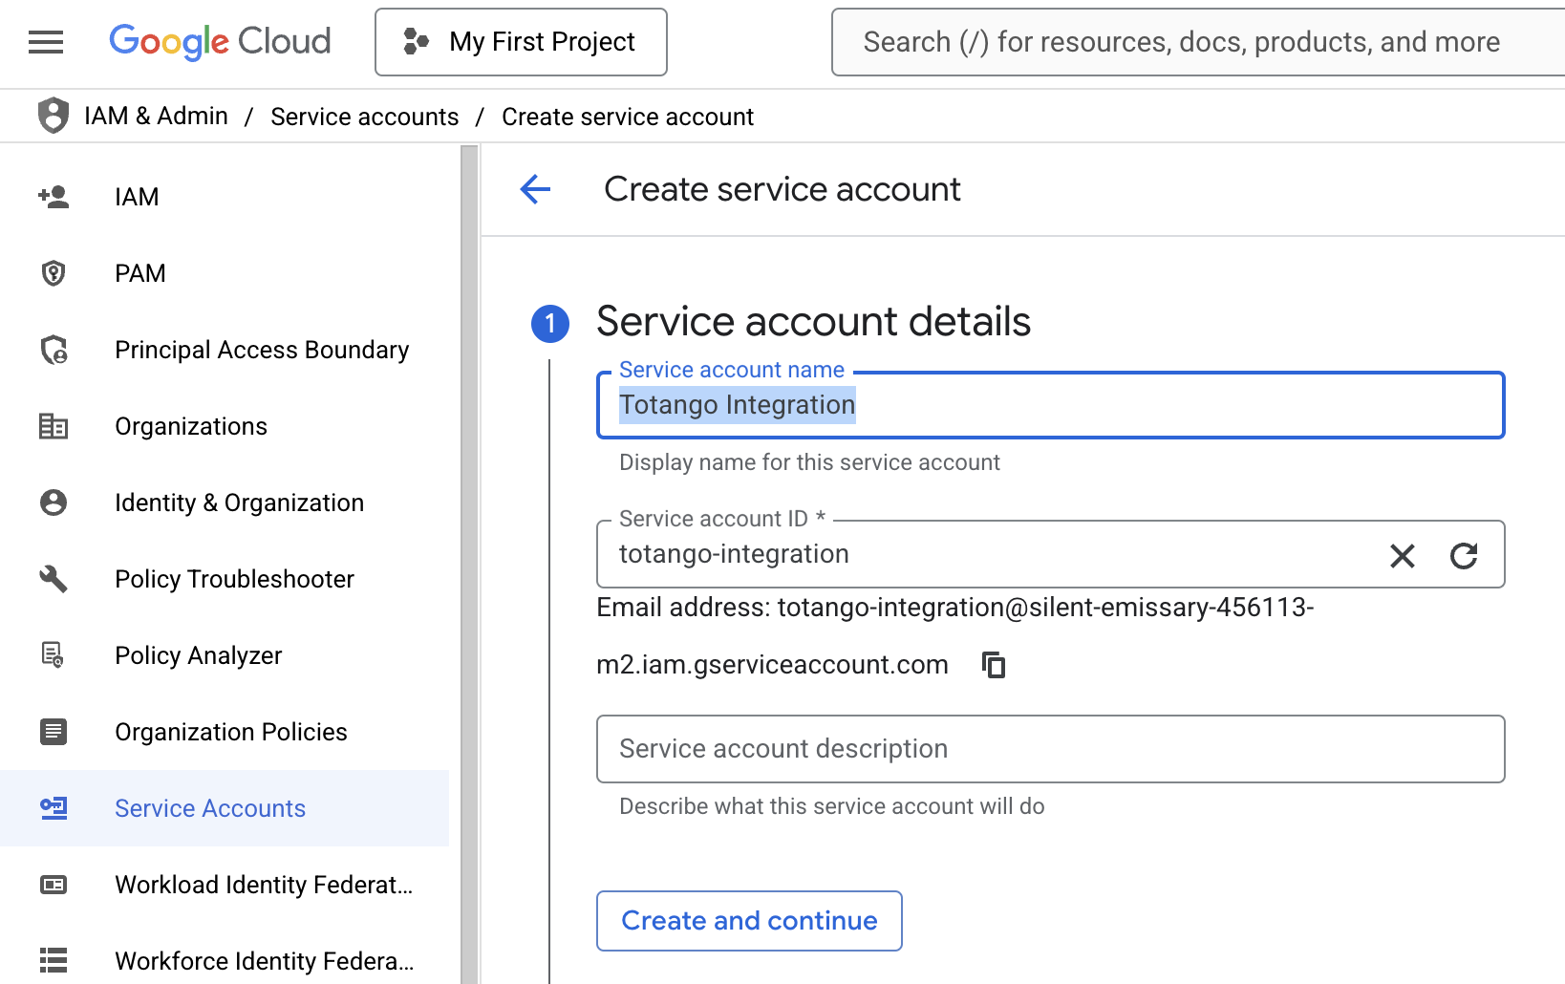The width and height of the screenshot is (1565, 984).
Task: Click the Create service account breadcrumb
Action: pyautogui.click(x=628, y=117)
